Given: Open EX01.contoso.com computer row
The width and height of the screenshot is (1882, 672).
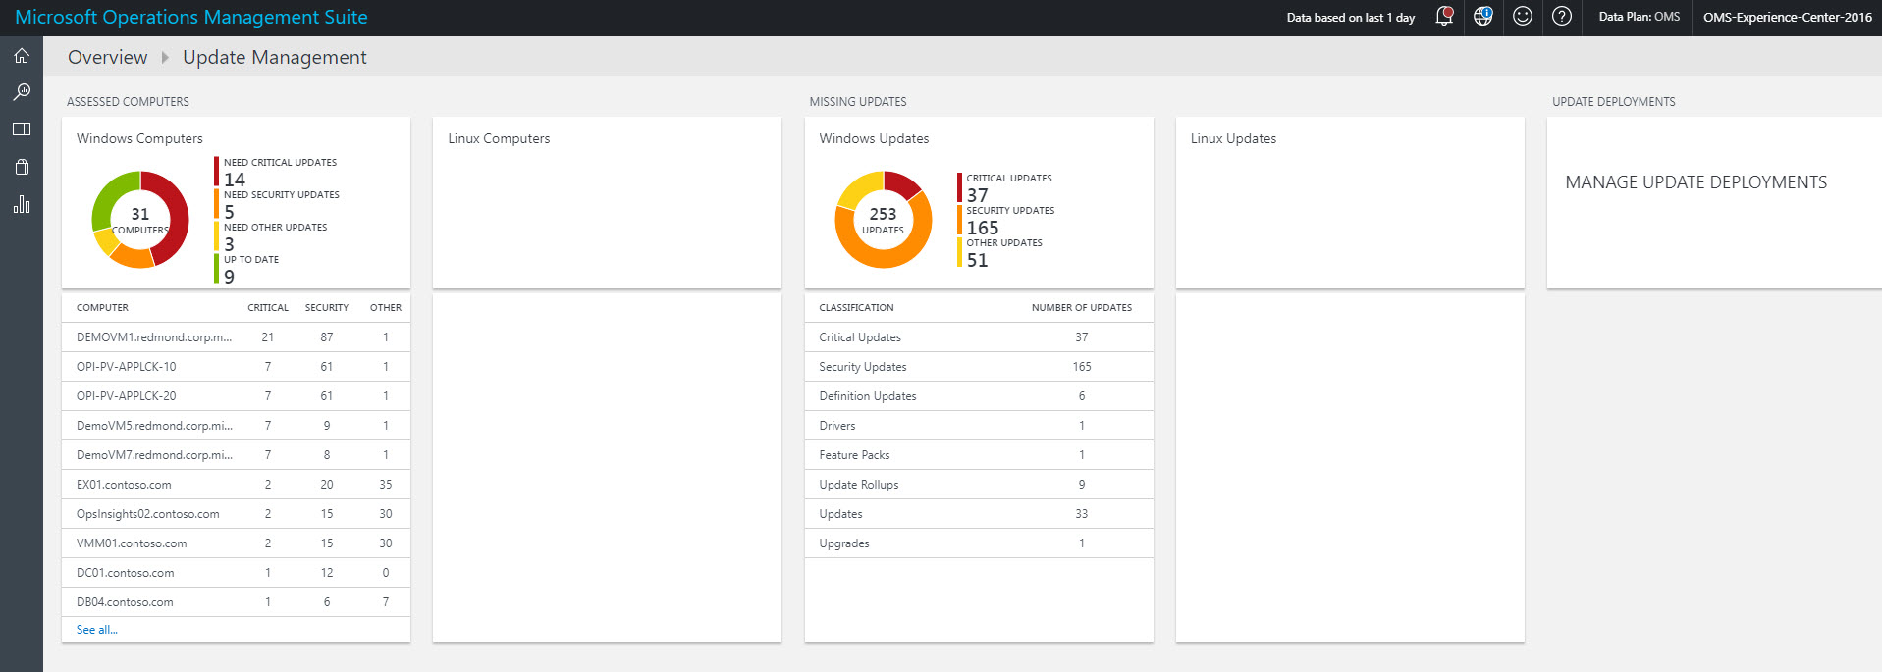Looking at the screenshot, I should pos(236,485).
